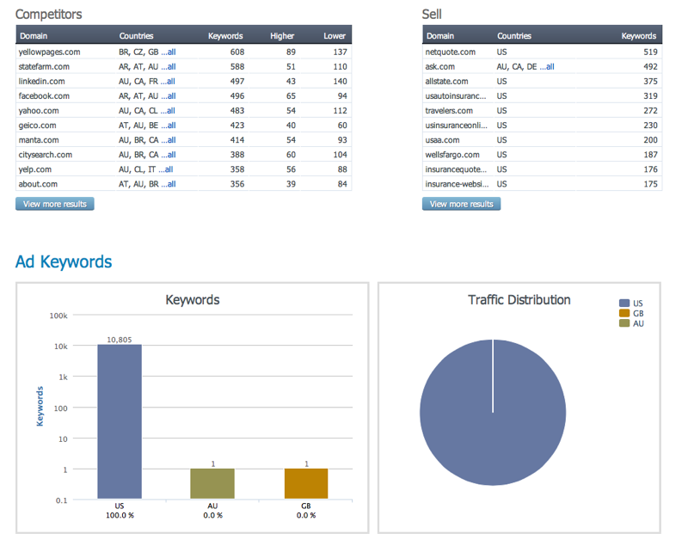Click keyword count 519 for netquote.com
Screen dimensions: 688x546
pyautogui.click(x=650, y=52)
